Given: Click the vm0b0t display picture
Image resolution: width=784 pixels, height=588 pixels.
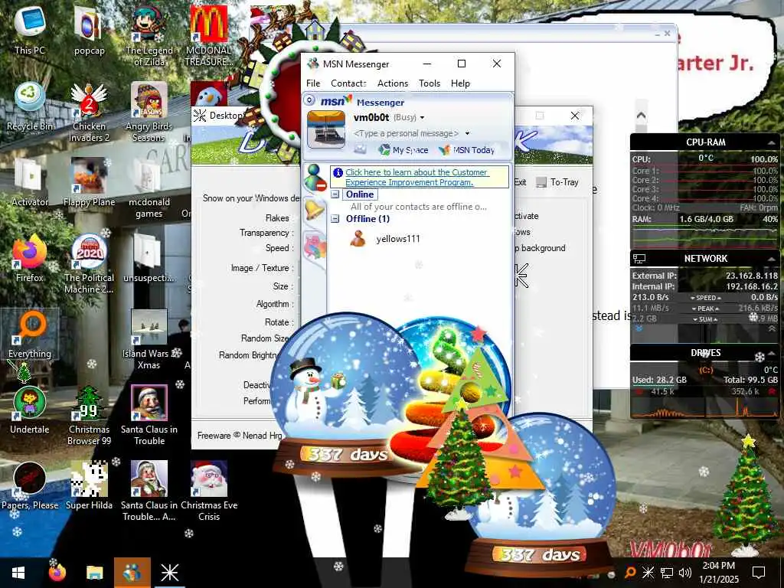Looking at the screenshot, I should (326, 129).
